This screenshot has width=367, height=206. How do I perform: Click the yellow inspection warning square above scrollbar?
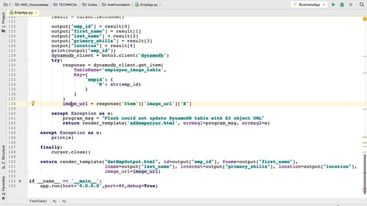click(x=365, y=19)
